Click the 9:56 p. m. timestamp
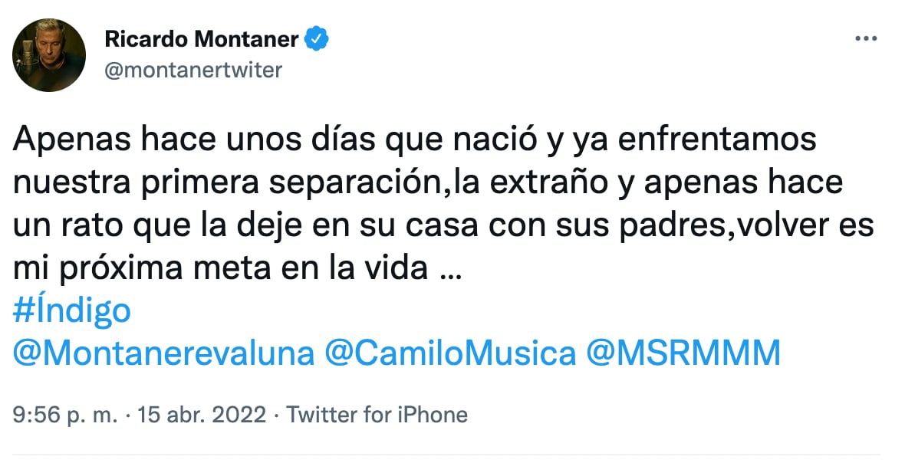This screenshot has width=905, height=463. [x=66, y=415]
